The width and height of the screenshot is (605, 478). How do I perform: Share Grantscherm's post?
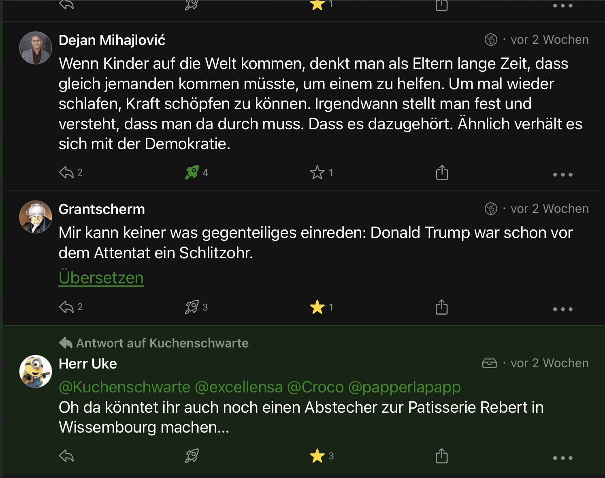pos(442,307)
